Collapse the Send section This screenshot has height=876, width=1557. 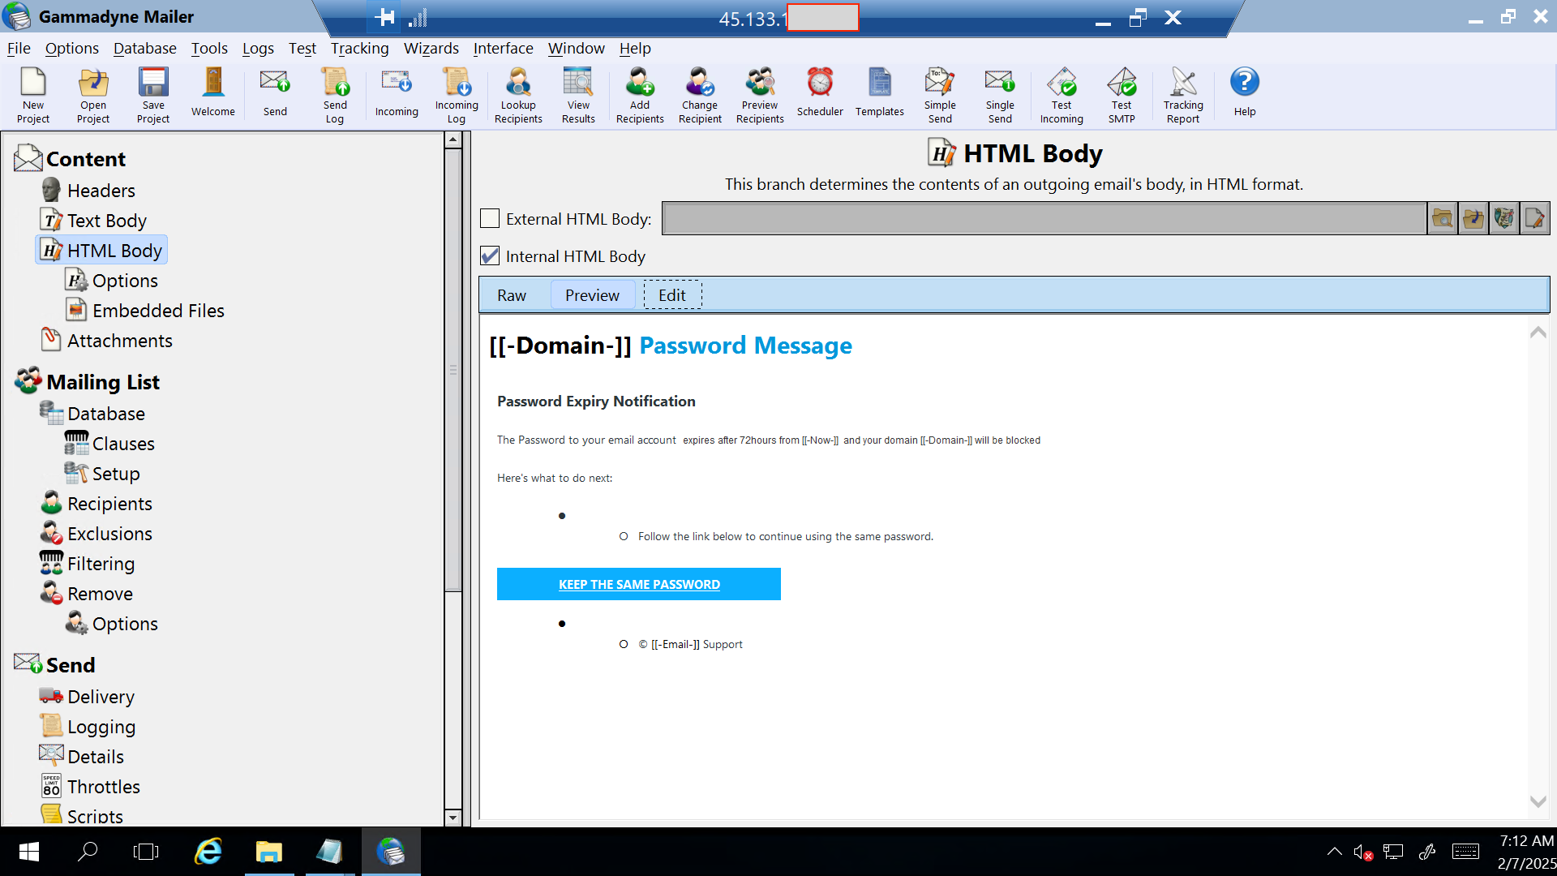tap(71, 664)
